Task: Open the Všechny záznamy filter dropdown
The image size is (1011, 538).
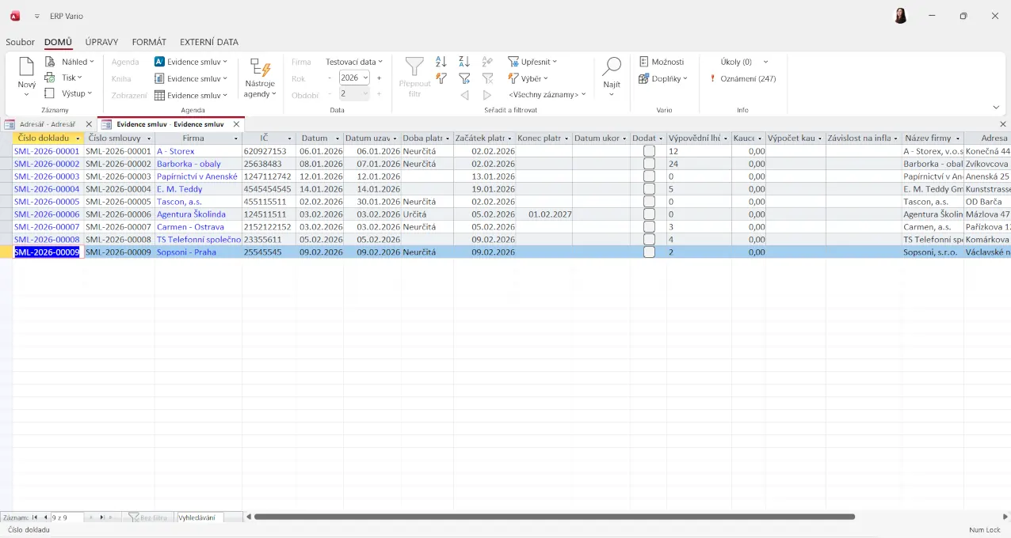Action: [547, 94]
